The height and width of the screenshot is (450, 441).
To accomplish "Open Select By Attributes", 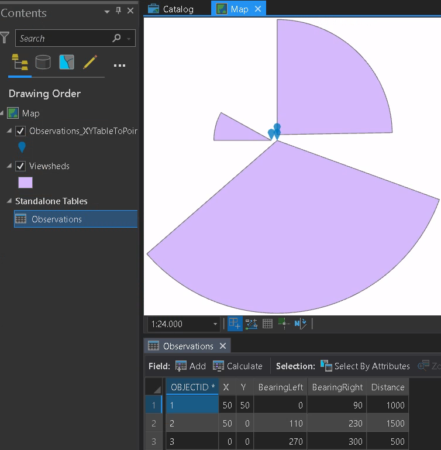I will (x=365, y=366).
